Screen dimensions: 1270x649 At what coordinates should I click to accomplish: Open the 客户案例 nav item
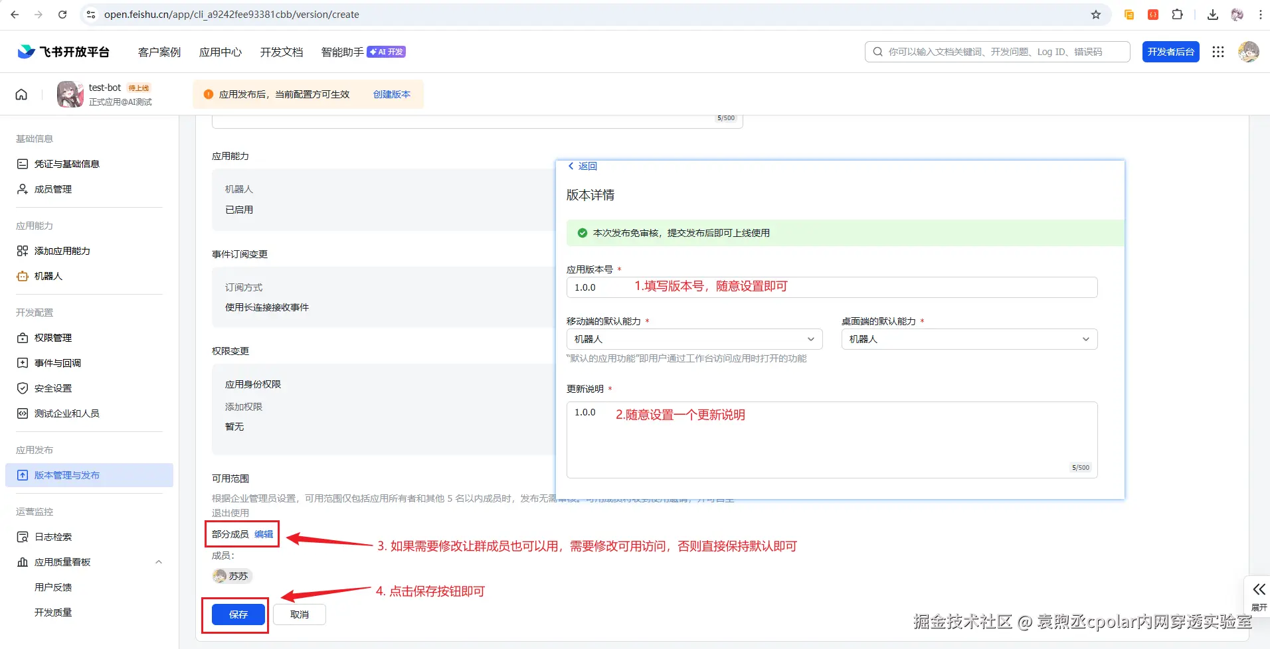pyautogui.click(x=159, y=52)
